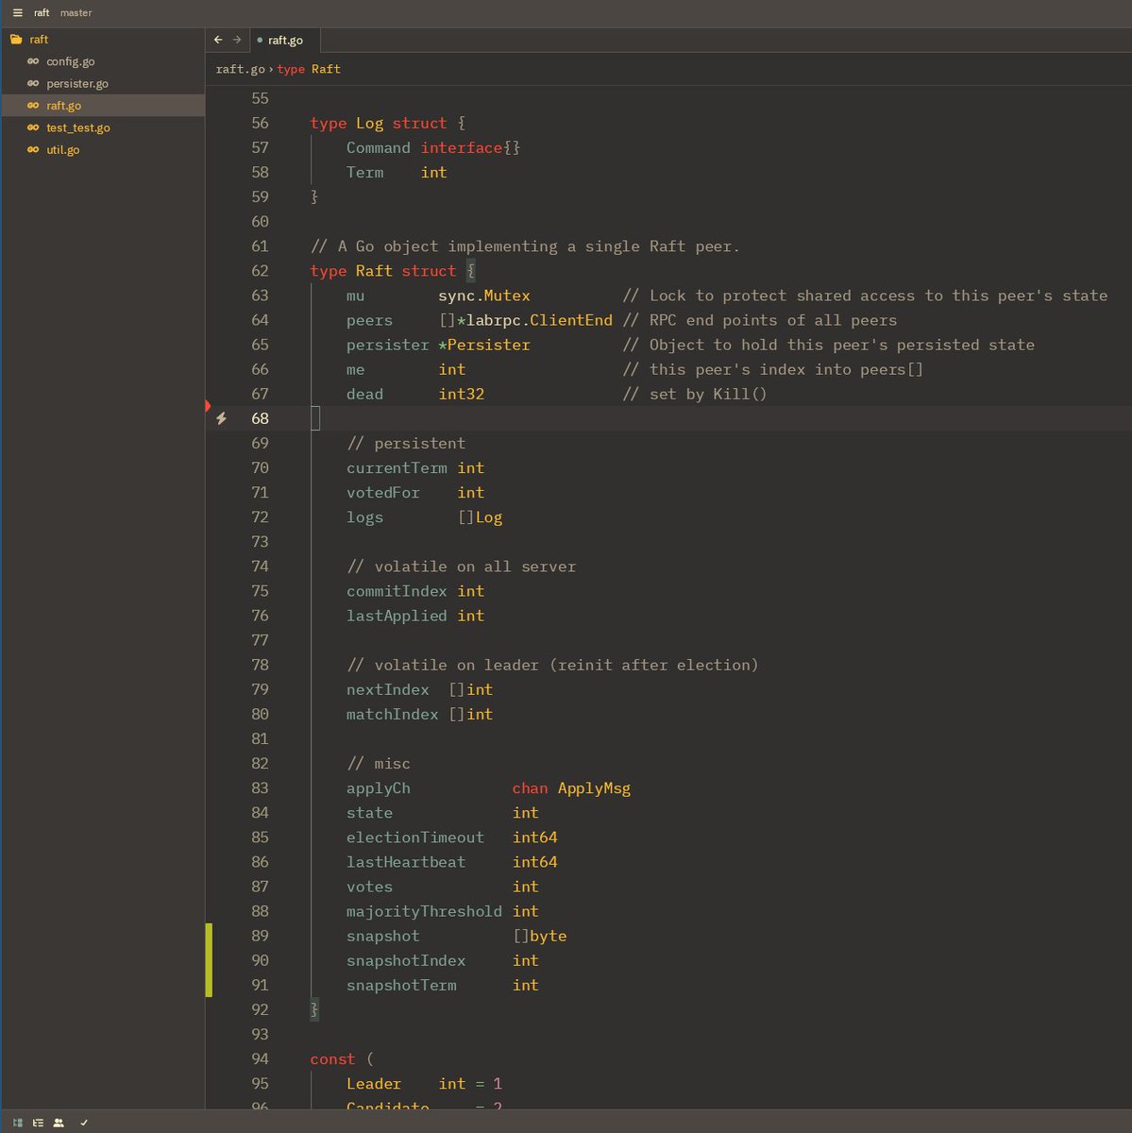Open the raft project switcher in title bar
This screenshot has width=1132, height=1133.
pos(42,13)
